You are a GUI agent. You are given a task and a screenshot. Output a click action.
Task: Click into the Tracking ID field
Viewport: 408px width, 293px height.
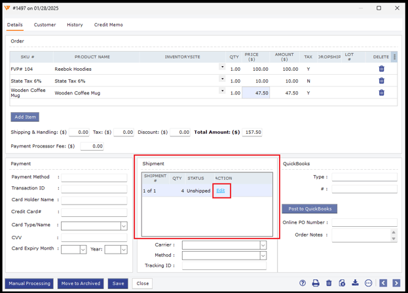coord(224,266)
